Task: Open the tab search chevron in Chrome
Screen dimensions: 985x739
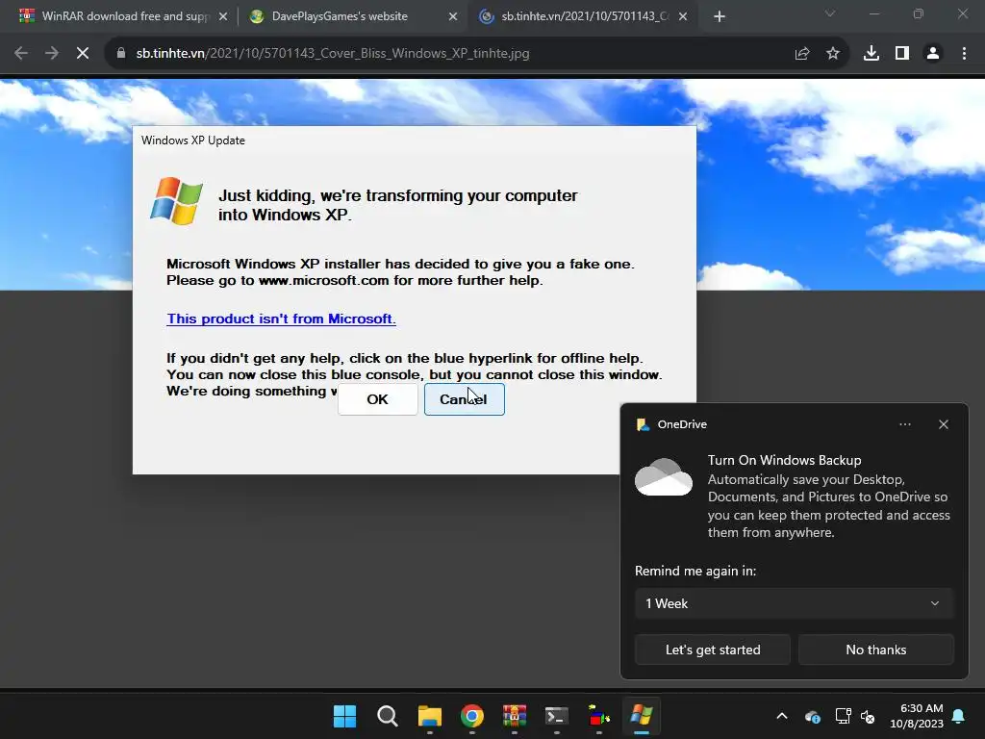Action: pos(830,13)
